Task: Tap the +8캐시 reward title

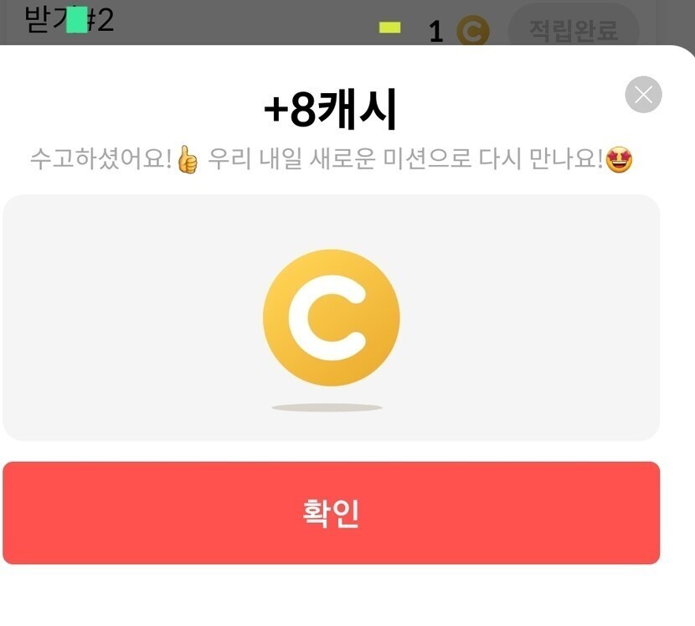Action: 330,109
